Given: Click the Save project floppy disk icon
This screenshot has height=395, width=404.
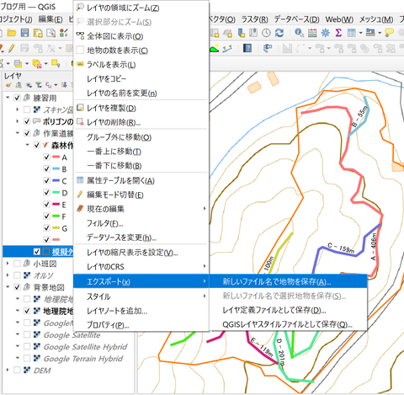Looking at the screenshot, I should pyautogui.click(x=24, y=33).
